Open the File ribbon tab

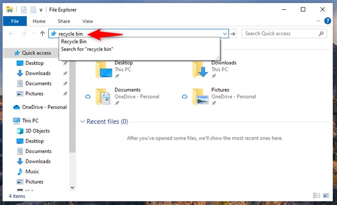pos(15,21)
